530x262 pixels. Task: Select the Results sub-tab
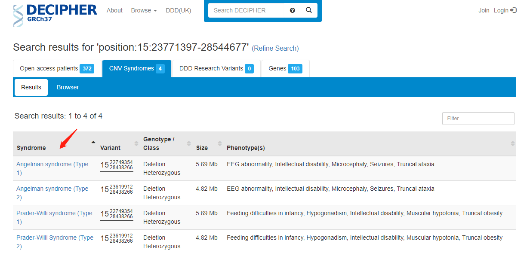point(31,87)
